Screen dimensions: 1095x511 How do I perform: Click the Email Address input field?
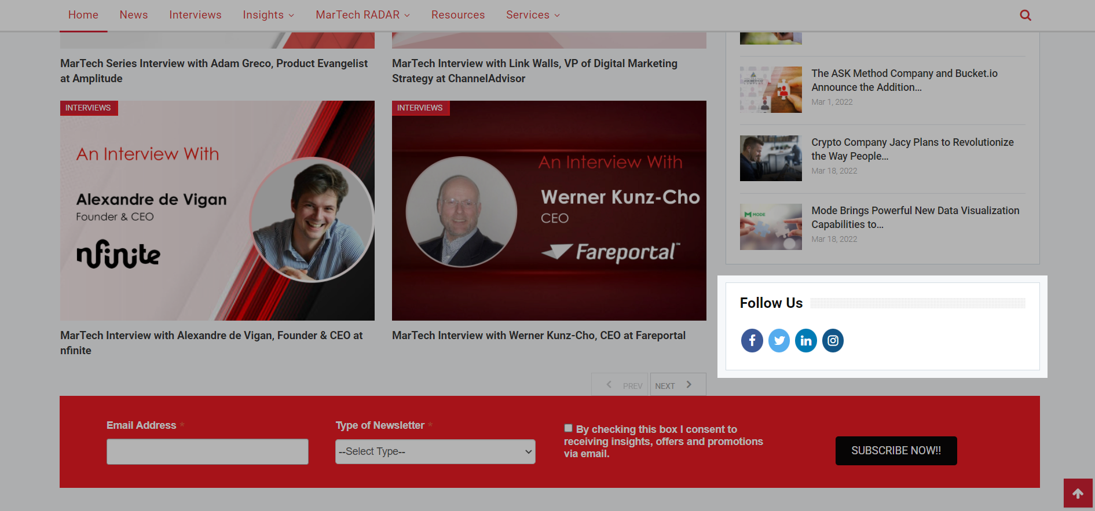tap(207, 451)
